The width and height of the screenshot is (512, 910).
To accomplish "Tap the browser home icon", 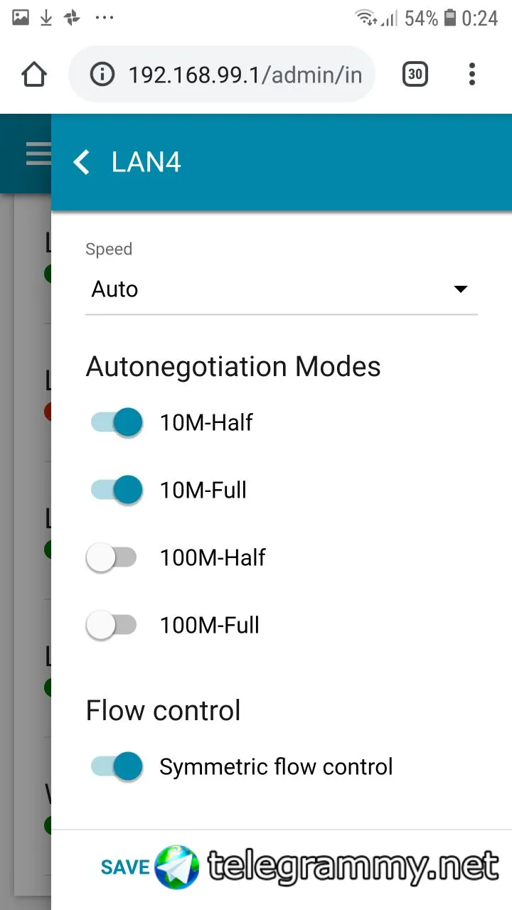I will point(34,75).
